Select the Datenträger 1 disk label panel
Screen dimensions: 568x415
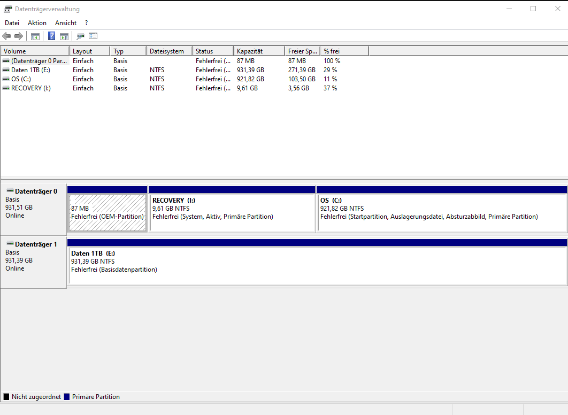33,262
